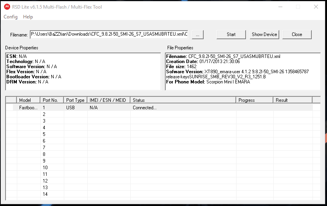Select port number 7 row
Image resolution: width=327 pixels, height=206 pixels.
pyautogui.click(x=159, y=148)
